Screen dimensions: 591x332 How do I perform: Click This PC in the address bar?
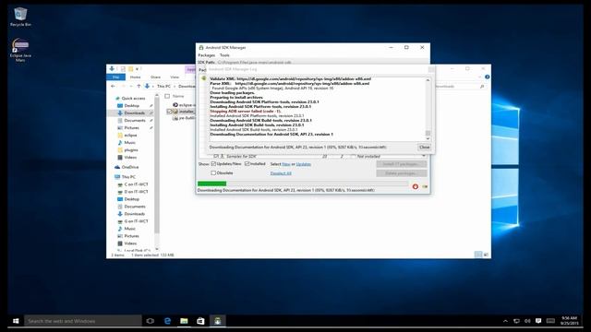[163, 87]
